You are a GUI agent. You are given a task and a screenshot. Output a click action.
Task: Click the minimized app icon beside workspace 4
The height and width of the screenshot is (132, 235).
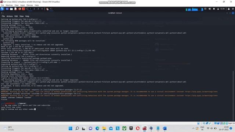pos(47,9)
